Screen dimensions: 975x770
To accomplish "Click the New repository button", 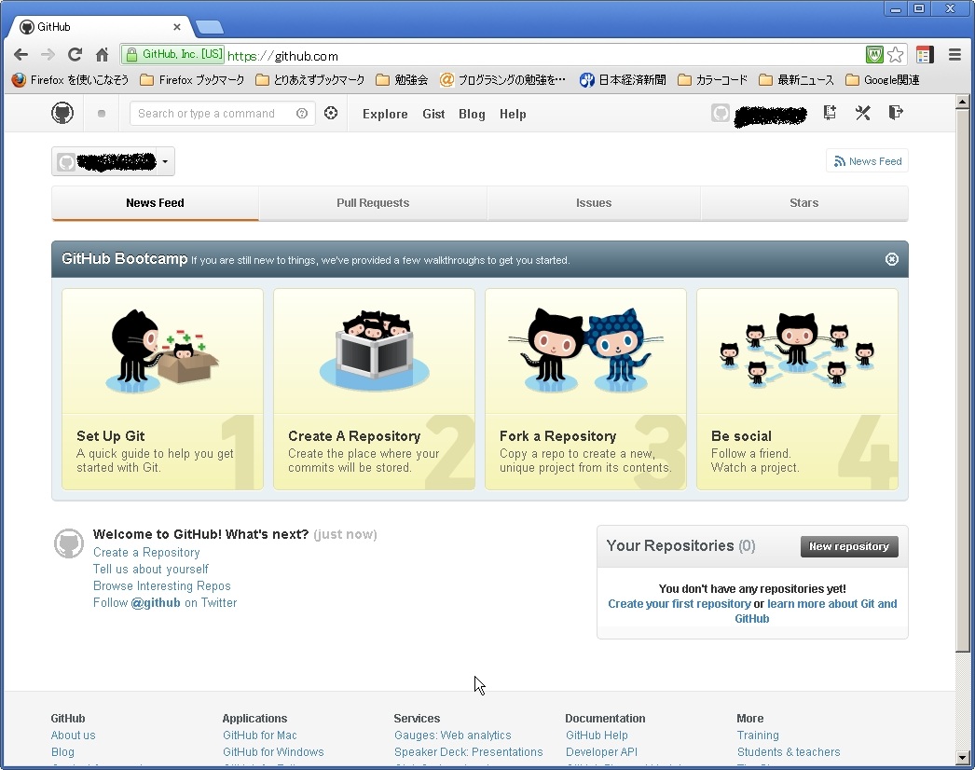I will (849, 546).
